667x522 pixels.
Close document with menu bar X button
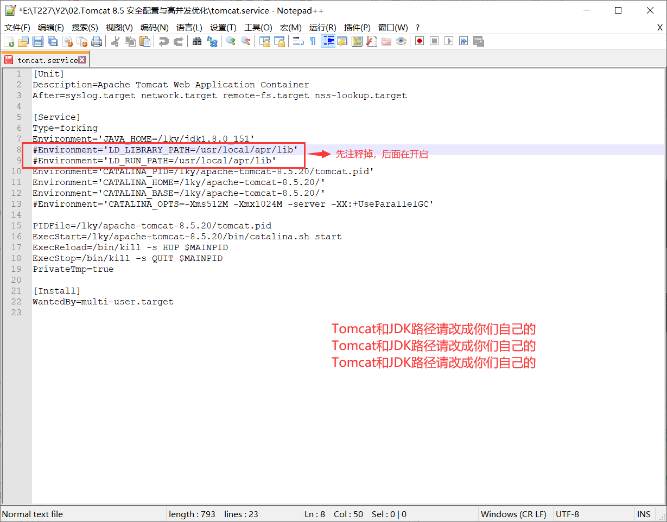tap(659, 27)
